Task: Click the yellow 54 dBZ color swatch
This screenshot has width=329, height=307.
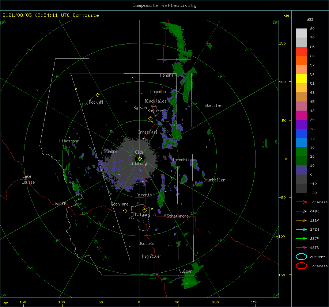Action: click(x=301, y=78)
